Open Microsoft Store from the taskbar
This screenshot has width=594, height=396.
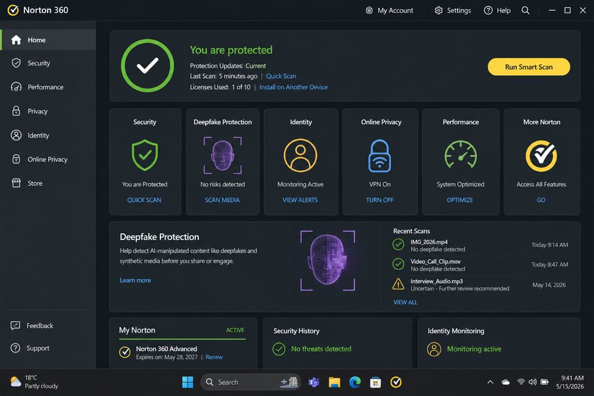click(376, 382)
